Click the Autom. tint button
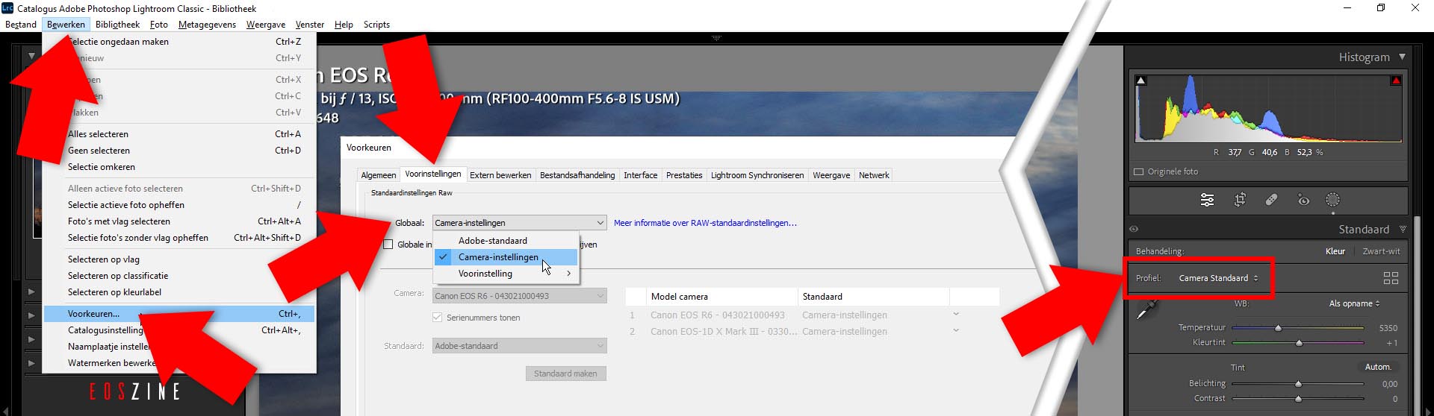This screenshot has width=1434, height=416. click(1377, 367)
